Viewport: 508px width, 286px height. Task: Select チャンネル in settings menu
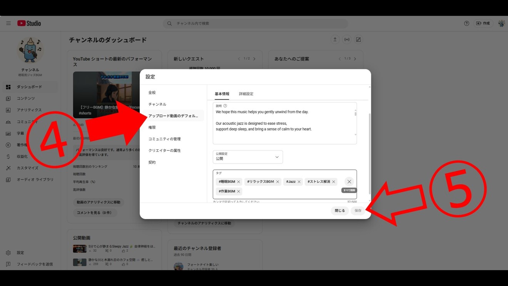[173, 104]
